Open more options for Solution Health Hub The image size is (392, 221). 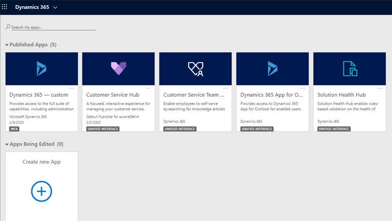(379, 88)
